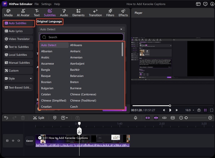Select Albanian language
Image resolution: width=215 pixels, height=158 pixels.
point(46,51)
